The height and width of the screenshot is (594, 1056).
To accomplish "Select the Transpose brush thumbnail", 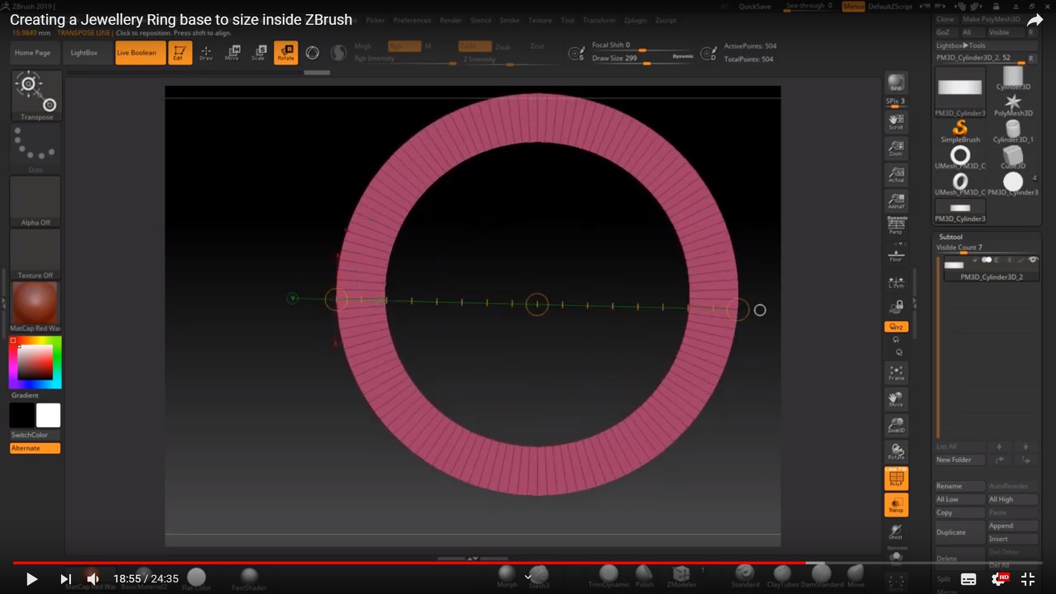I will [36, 95].
